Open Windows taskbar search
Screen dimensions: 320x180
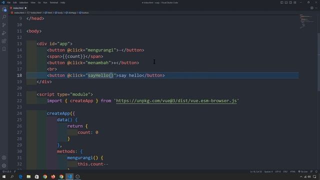click(x=12, y=176)
